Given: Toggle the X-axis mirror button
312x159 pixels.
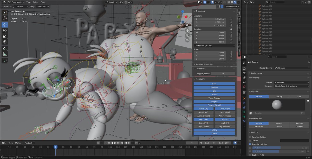Looking at the screenshot, I should [x=222, y=6].
